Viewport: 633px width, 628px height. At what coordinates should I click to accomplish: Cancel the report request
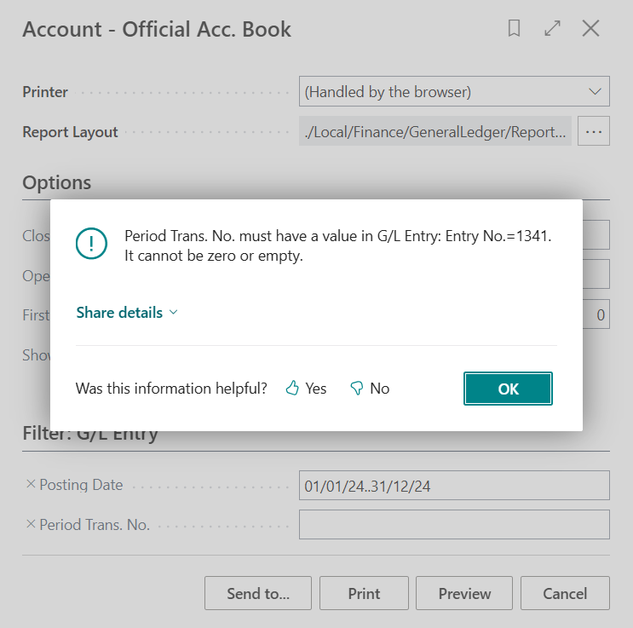[x=565, y=593]
